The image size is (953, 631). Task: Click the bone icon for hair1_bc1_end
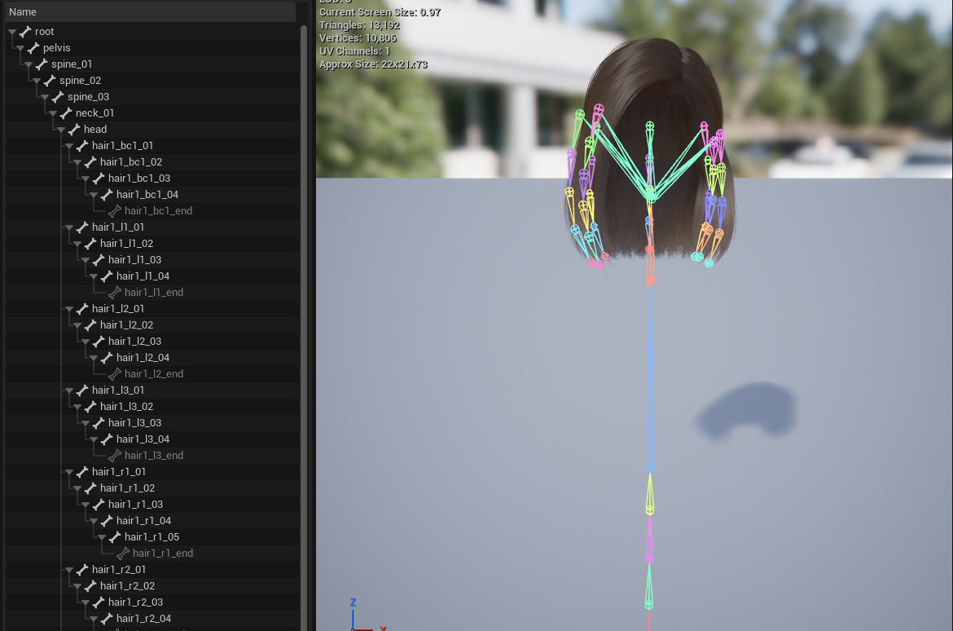pos(115,211)
